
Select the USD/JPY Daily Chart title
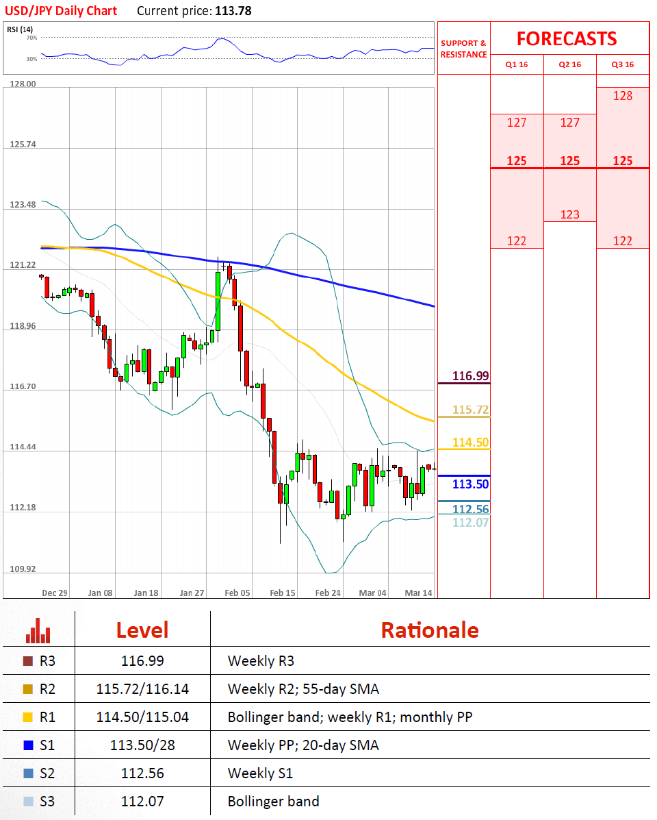point(61,11)
